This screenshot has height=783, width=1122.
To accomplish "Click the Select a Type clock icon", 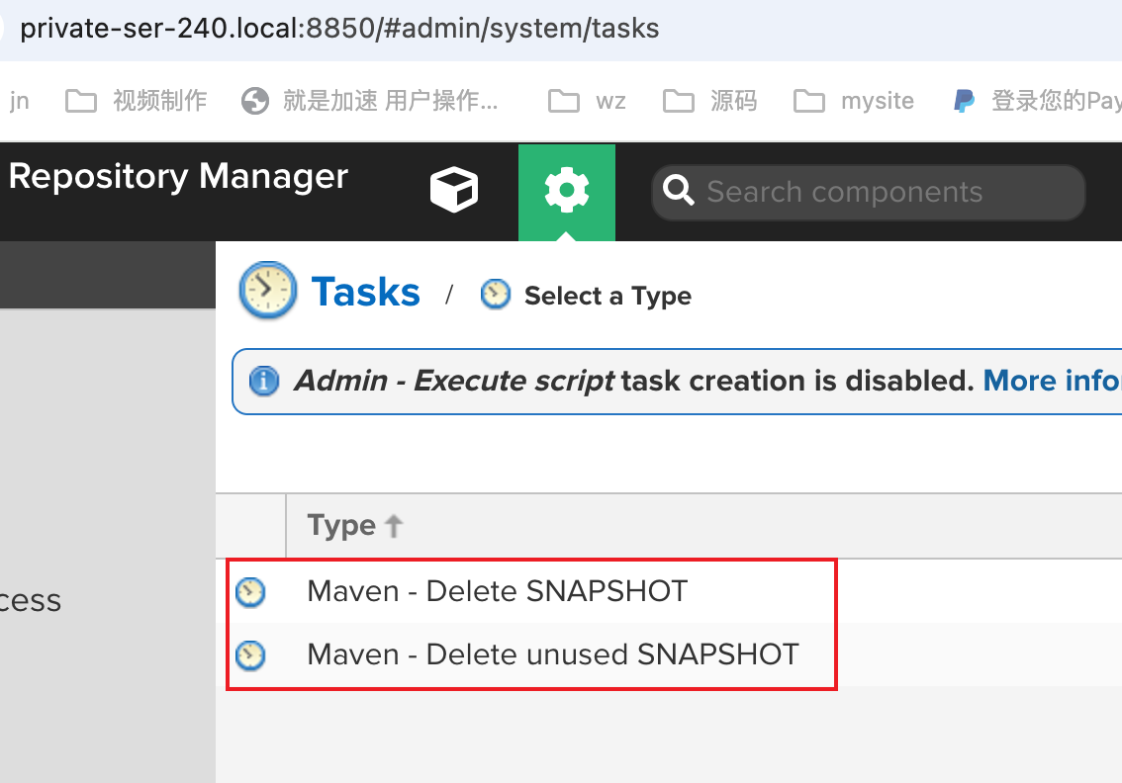I will [495, 294].
